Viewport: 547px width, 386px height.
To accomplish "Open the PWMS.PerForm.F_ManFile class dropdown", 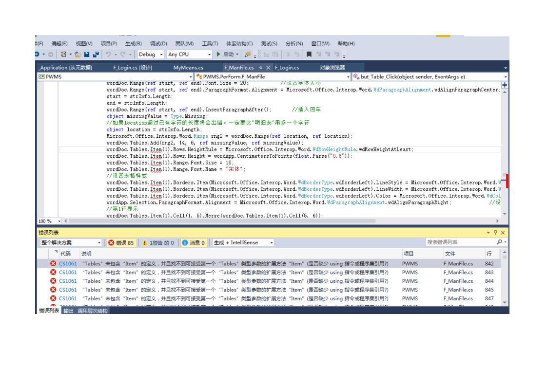I will point(273,76).
